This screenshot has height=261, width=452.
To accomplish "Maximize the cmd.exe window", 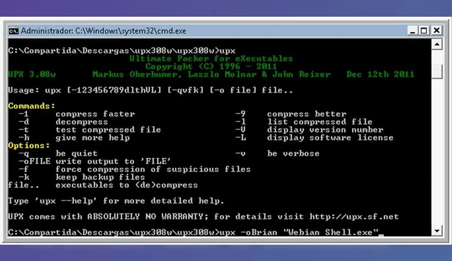I will point(424,31).
